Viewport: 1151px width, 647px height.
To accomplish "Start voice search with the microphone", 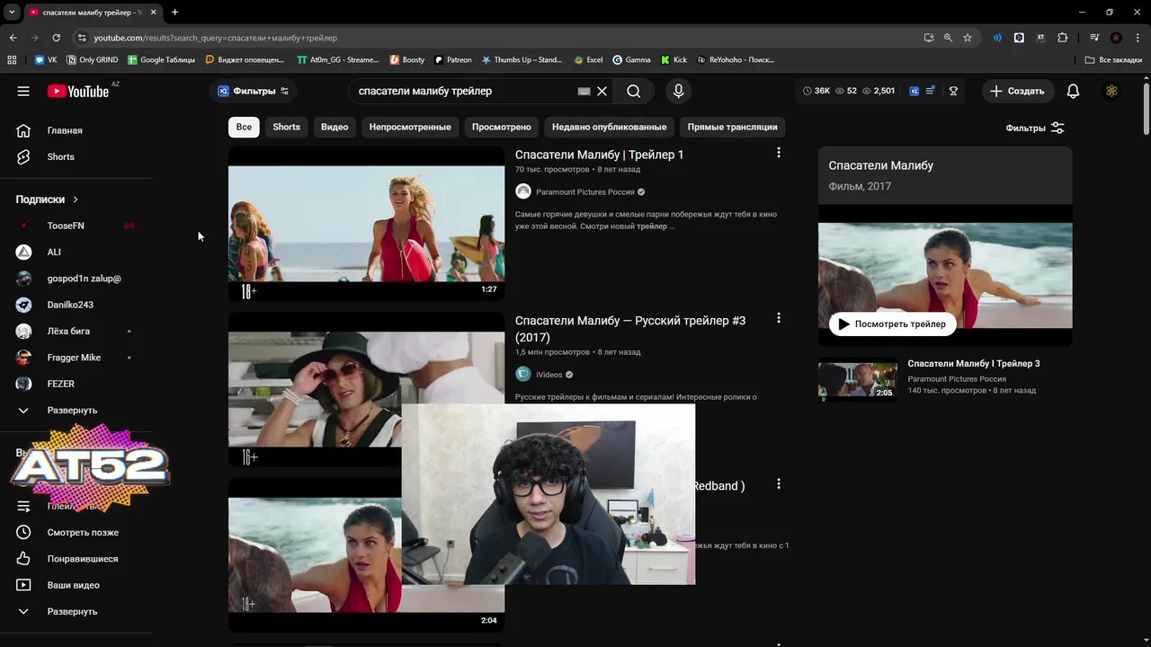I will [x=679, y=91].
